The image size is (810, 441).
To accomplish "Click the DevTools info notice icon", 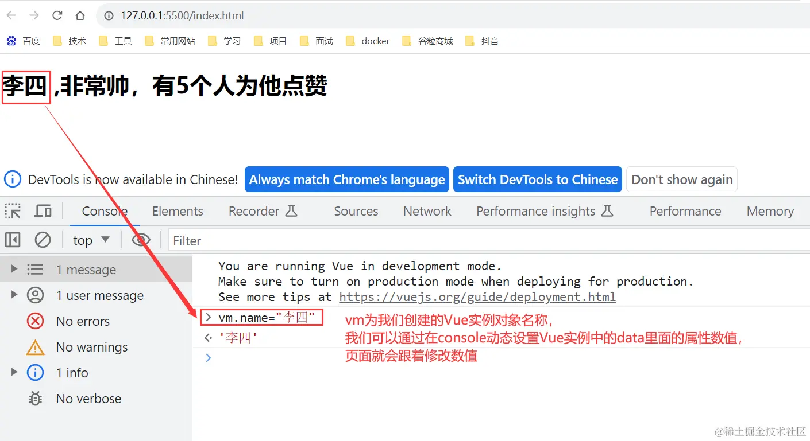I will pyautogui.click(x=13, y=179).
